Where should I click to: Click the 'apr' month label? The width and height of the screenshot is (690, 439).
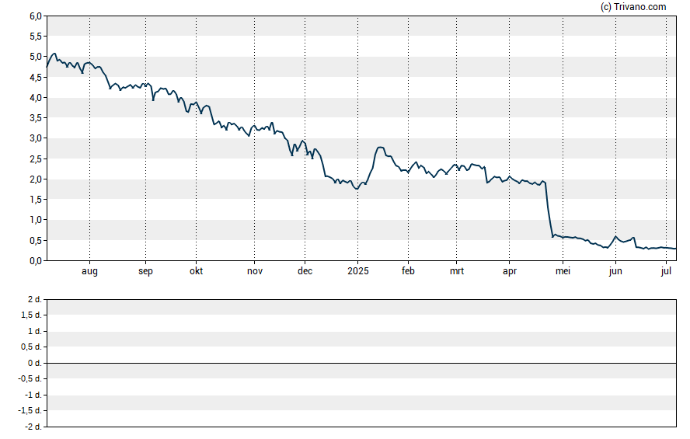510,271
